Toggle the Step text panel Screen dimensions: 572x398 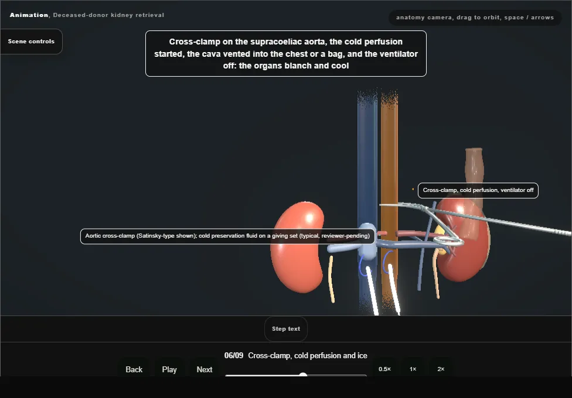coord(286,329)
